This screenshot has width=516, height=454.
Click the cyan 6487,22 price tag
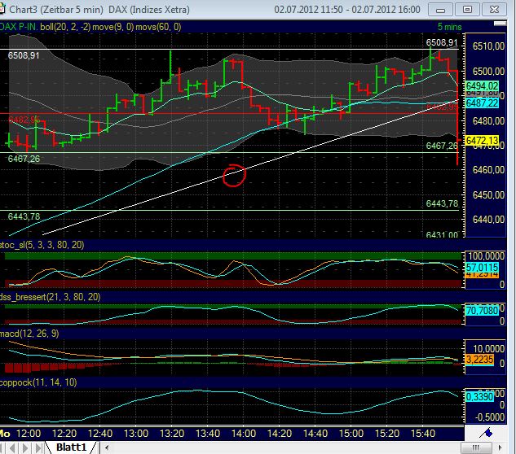(x=482, y=103)
